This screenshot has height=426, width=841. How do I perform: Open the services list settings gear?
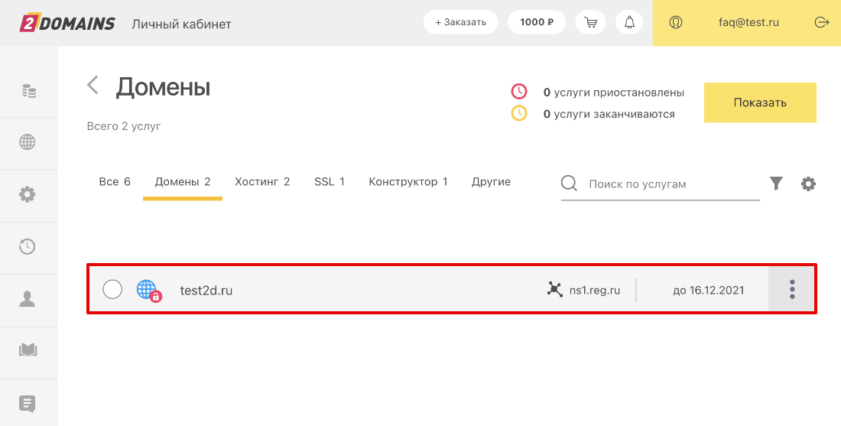(x=808, y=184)
